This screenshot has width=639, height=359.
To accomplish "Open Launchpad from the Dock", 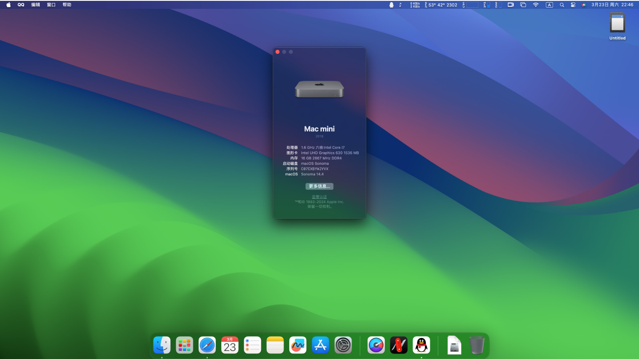I will 185,345.
